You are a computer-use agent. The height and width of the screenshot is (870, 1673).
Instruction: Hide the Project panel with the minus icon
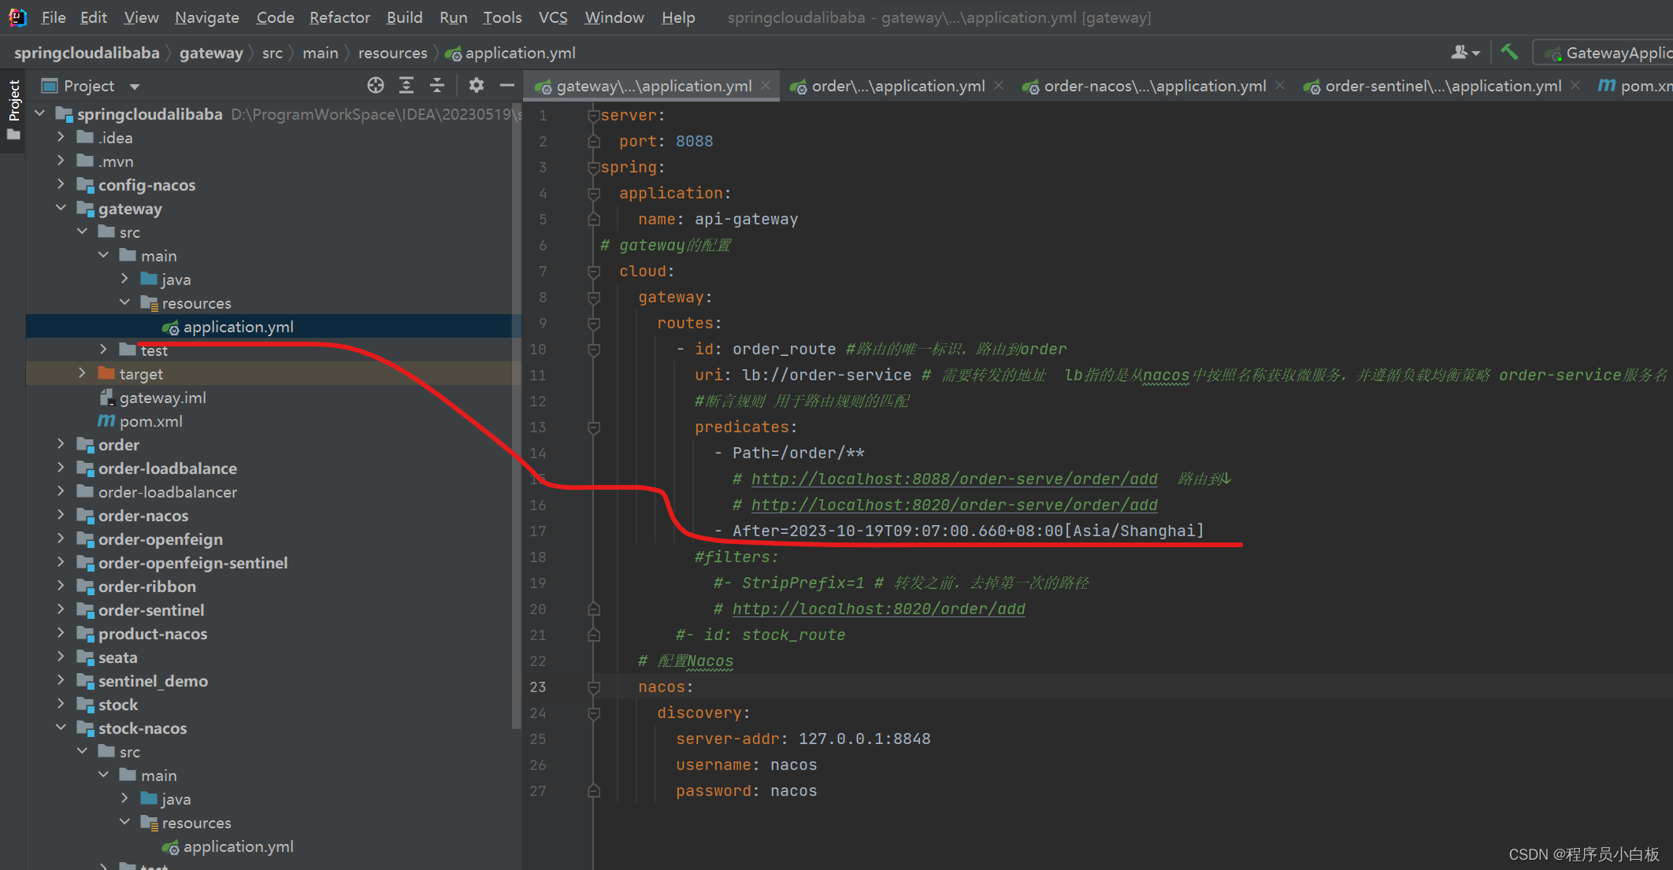pos(506,85)
